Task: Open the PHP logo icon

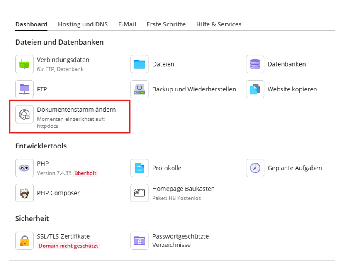Action: click(x=24, y=168)
